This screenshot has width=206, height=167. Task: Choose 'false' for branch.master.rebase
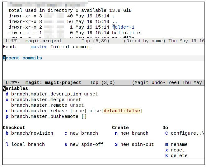(94, 111)
